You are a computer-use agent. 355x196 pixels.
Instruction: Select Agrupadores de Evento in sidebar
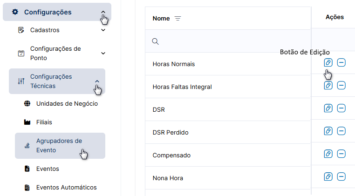[x=60, y=146]
